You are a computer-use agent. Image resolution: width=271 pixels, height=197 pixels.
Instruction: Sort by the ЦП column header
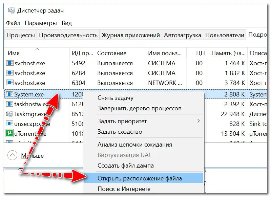196,53
